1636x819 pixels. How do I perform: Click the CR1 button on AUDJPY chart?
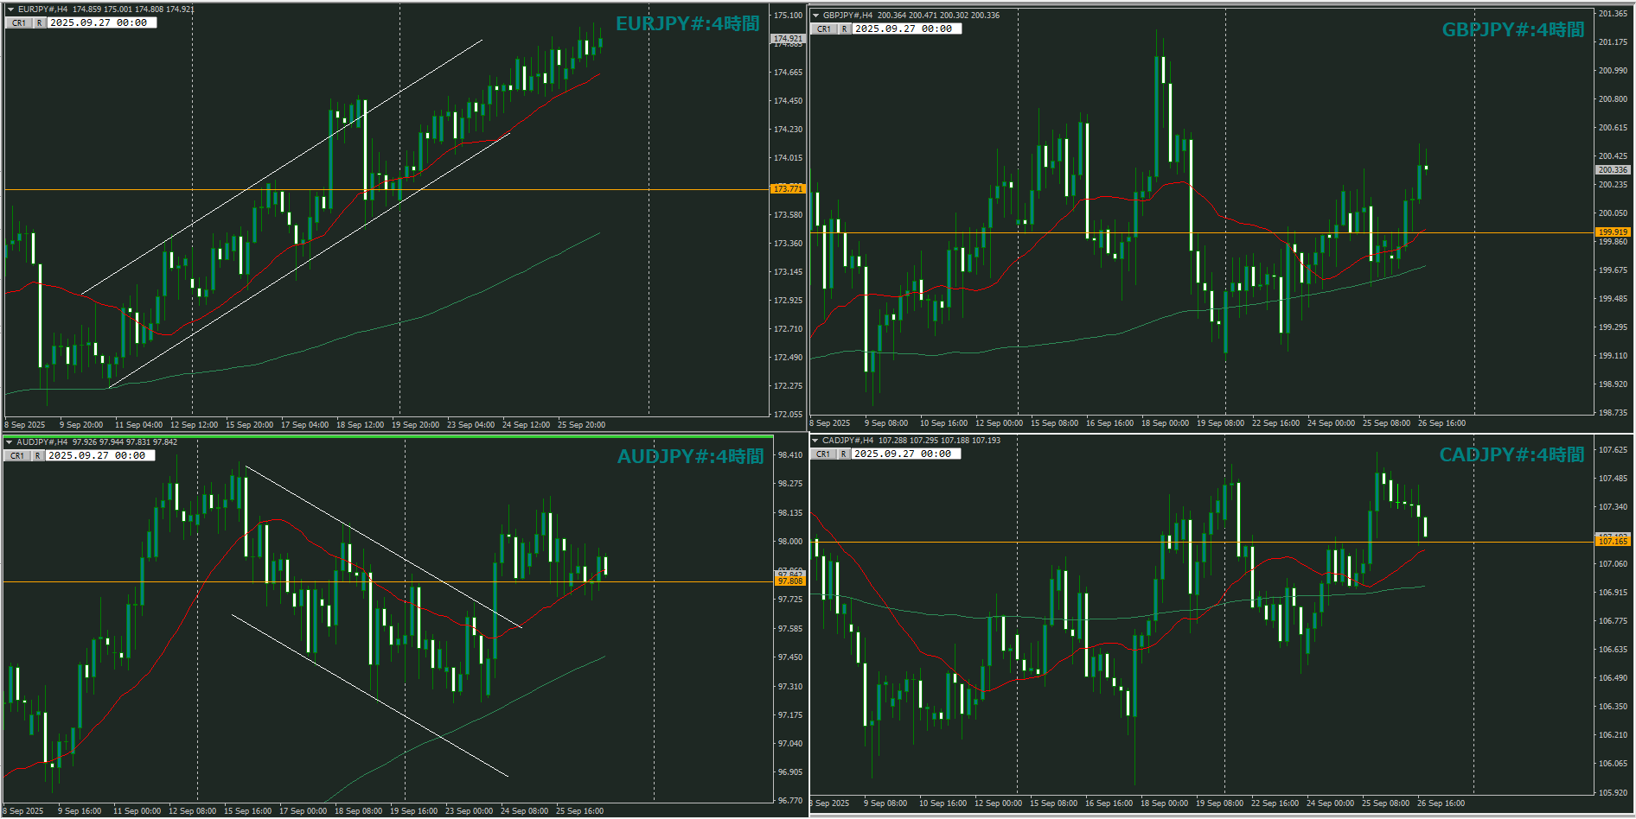(17, 455)
